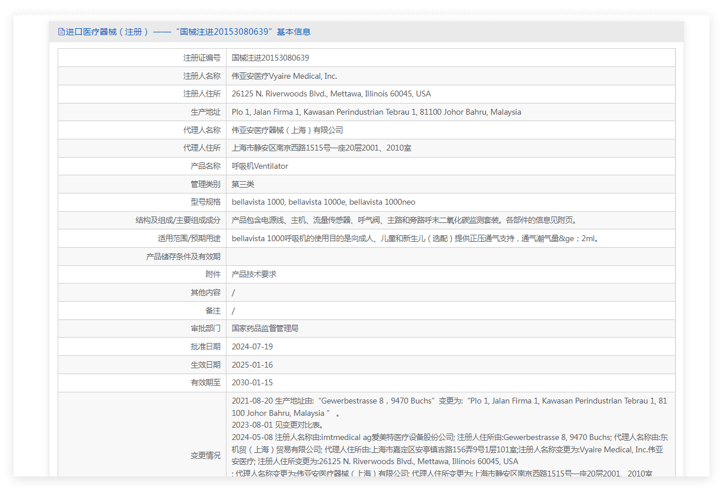The image size is (723, 490).
Task: Click the 变更情况 label
Action: pyautogui.click(x=205, y=455)
